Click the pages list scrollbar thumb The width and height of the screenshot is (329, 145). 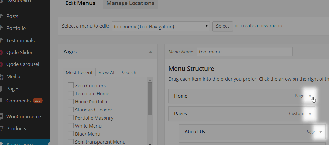(x=150, y=99)
